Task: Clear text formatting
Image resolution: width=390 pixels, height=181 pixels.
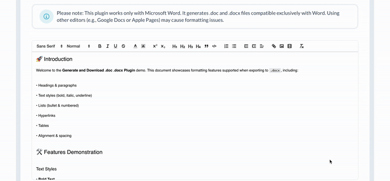Action: tap(301, 46)
